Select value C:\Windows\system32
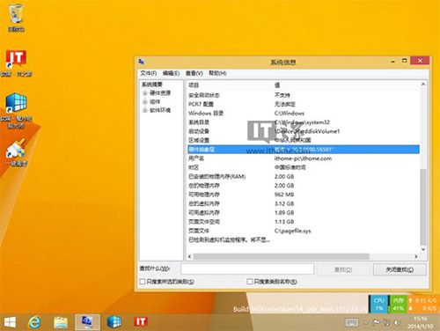Screen dimensions: 440x331 click(302, 122)
